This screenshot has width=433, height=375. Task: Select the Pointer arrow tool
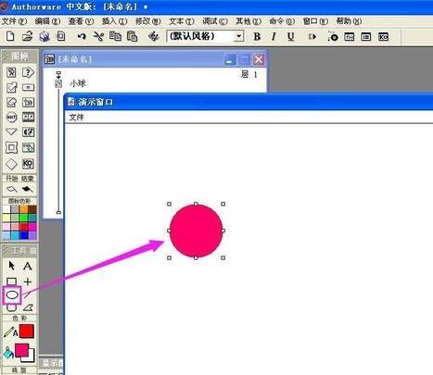(11, 266)
